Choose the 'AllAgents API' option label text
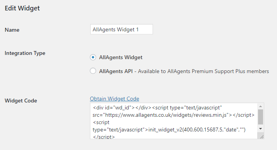 pos(116,71)
